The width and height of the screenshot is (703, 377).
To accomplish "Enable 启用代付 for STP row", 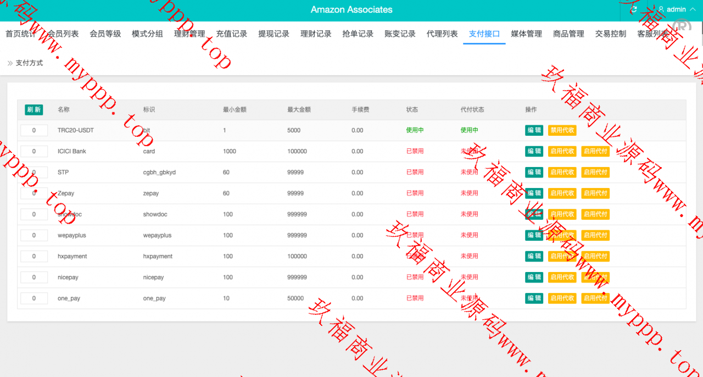I will (595, 172).
